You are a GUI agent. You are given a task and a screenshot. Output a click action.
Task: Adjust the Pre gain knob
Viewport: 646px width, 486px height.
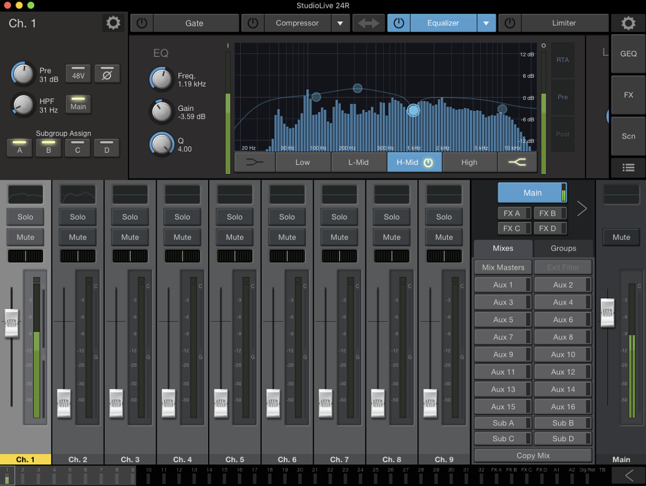(x=23, y=74)
